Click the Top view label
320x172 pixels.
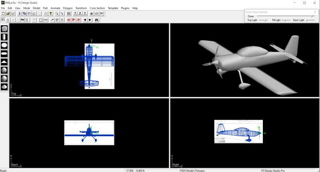coord(14,94)
